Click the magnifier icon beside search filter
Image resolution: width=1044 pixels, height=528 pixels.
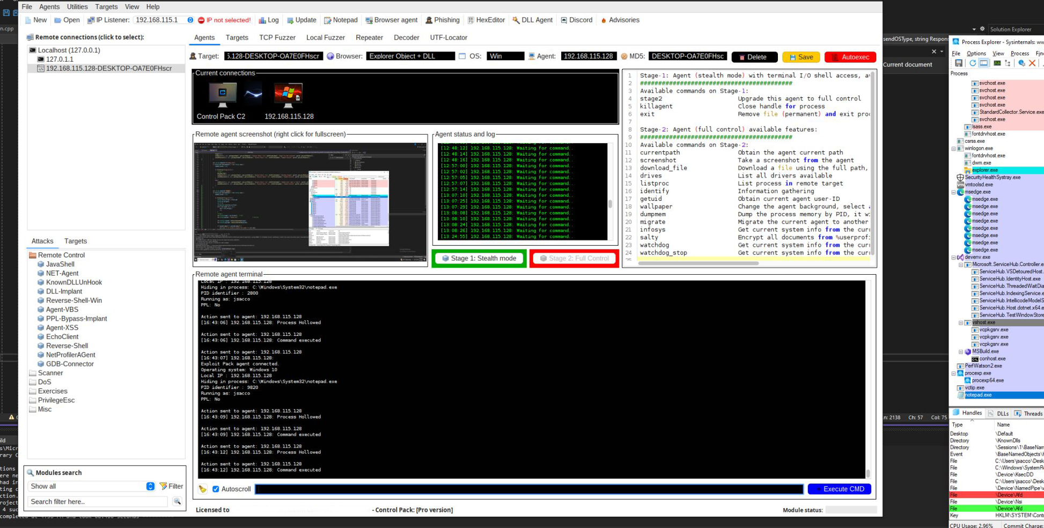(x=177, y=502)
